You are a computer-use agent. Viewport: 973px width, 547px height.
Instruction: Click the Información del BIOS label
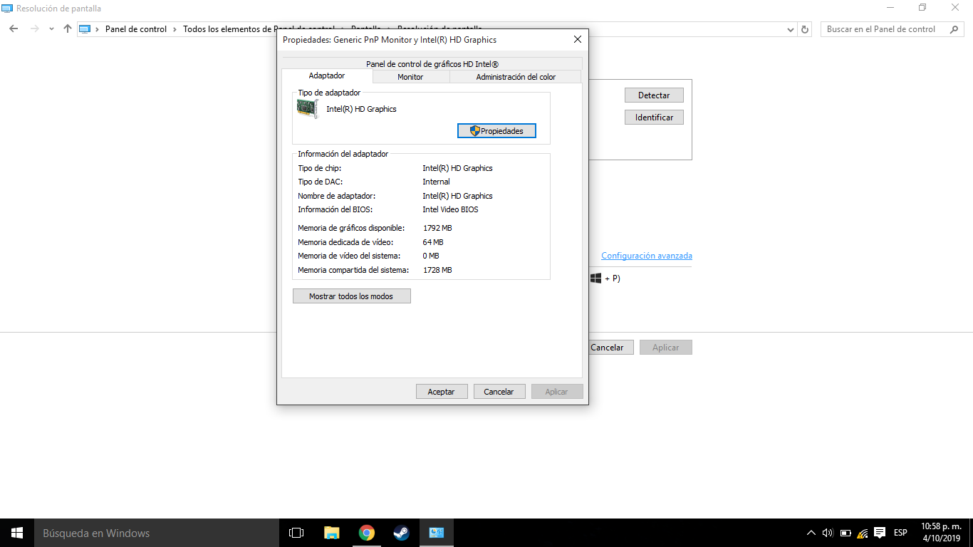click(x=335, y=209)
